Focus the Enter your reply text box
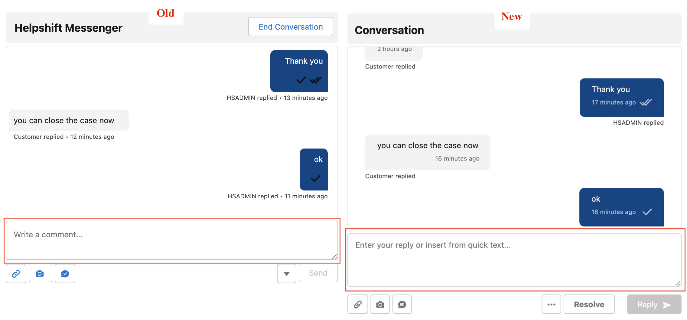The height and width of the screenshot is (320, 687). tap(514, 260)
